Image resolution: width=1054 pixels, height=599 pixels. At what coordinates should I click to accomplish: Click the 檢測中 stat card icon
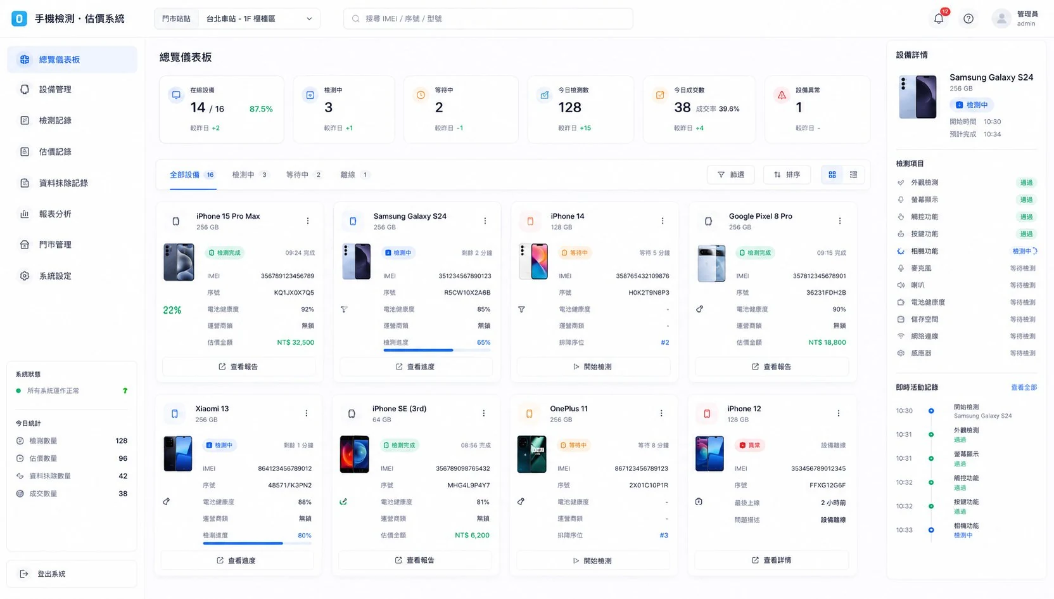(310, 95)
